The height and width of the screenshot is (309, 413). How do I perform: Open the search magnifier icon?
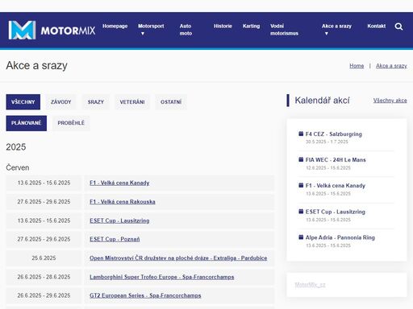pyautogui.click(x=398, y=27)
